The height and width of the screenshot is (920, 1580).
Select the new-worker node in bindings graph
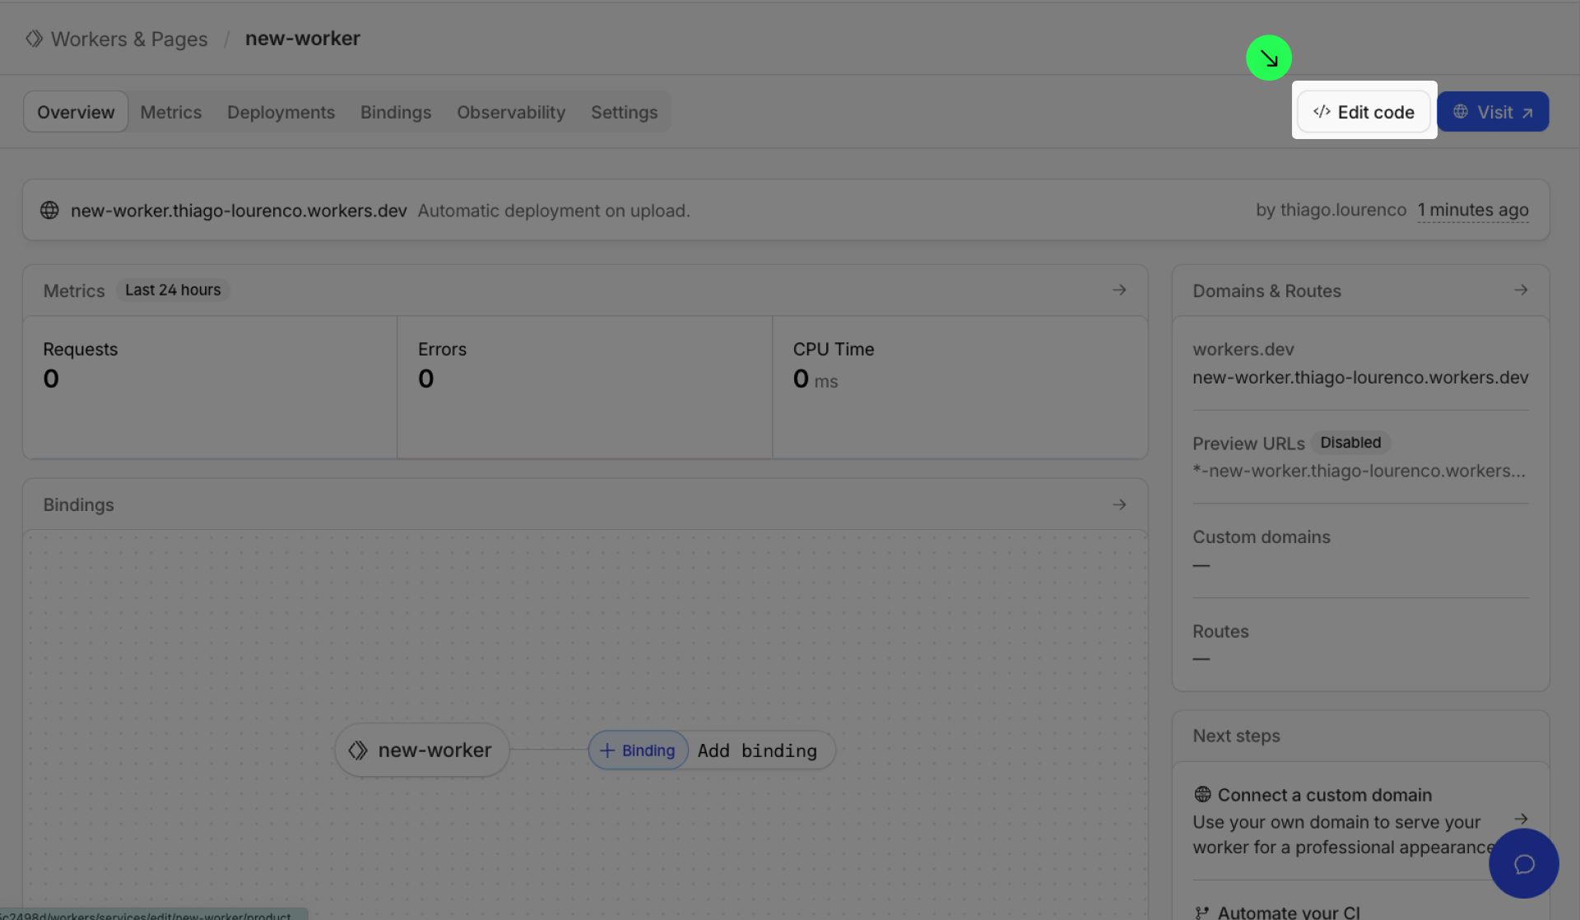click(421, 750)
